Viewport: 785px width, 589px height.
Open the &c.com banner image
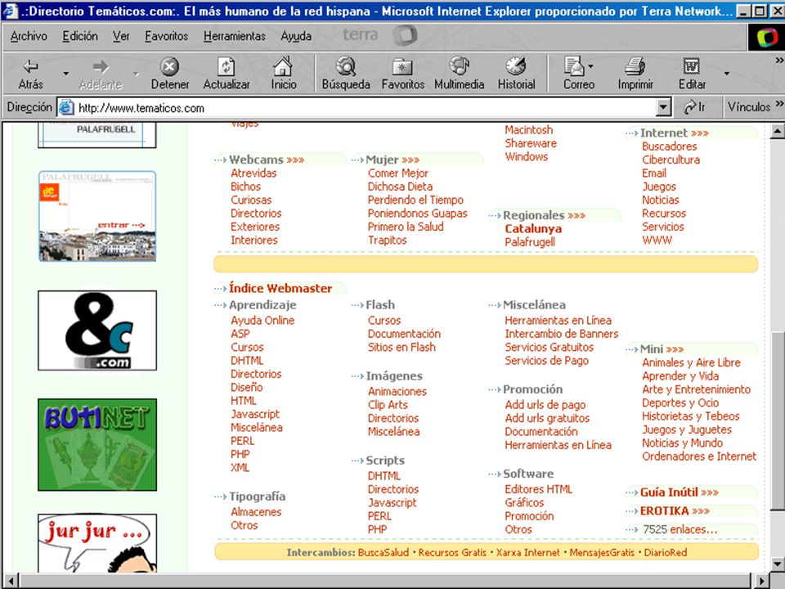coord(97,330)
